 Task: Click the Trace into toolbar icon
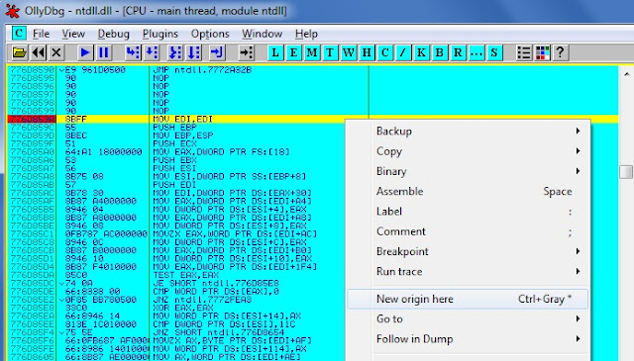pyautogui.click(x=175, y=52)
